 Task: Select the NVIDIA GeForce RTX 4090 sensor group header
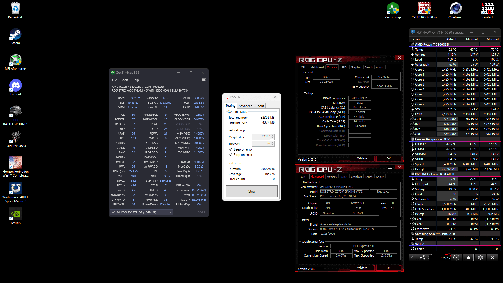455,174
